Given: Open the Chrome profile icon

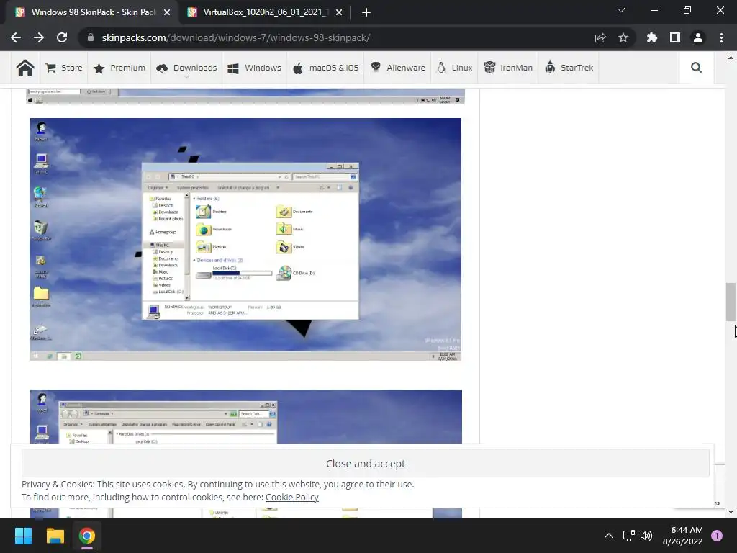Looking at the screenshot, I should [698, 37].
